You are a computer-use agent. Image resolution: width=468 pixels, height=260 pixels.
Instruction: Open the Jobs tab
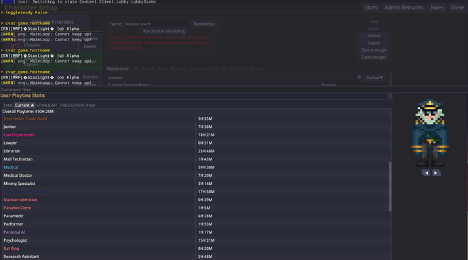click(135, 68)
